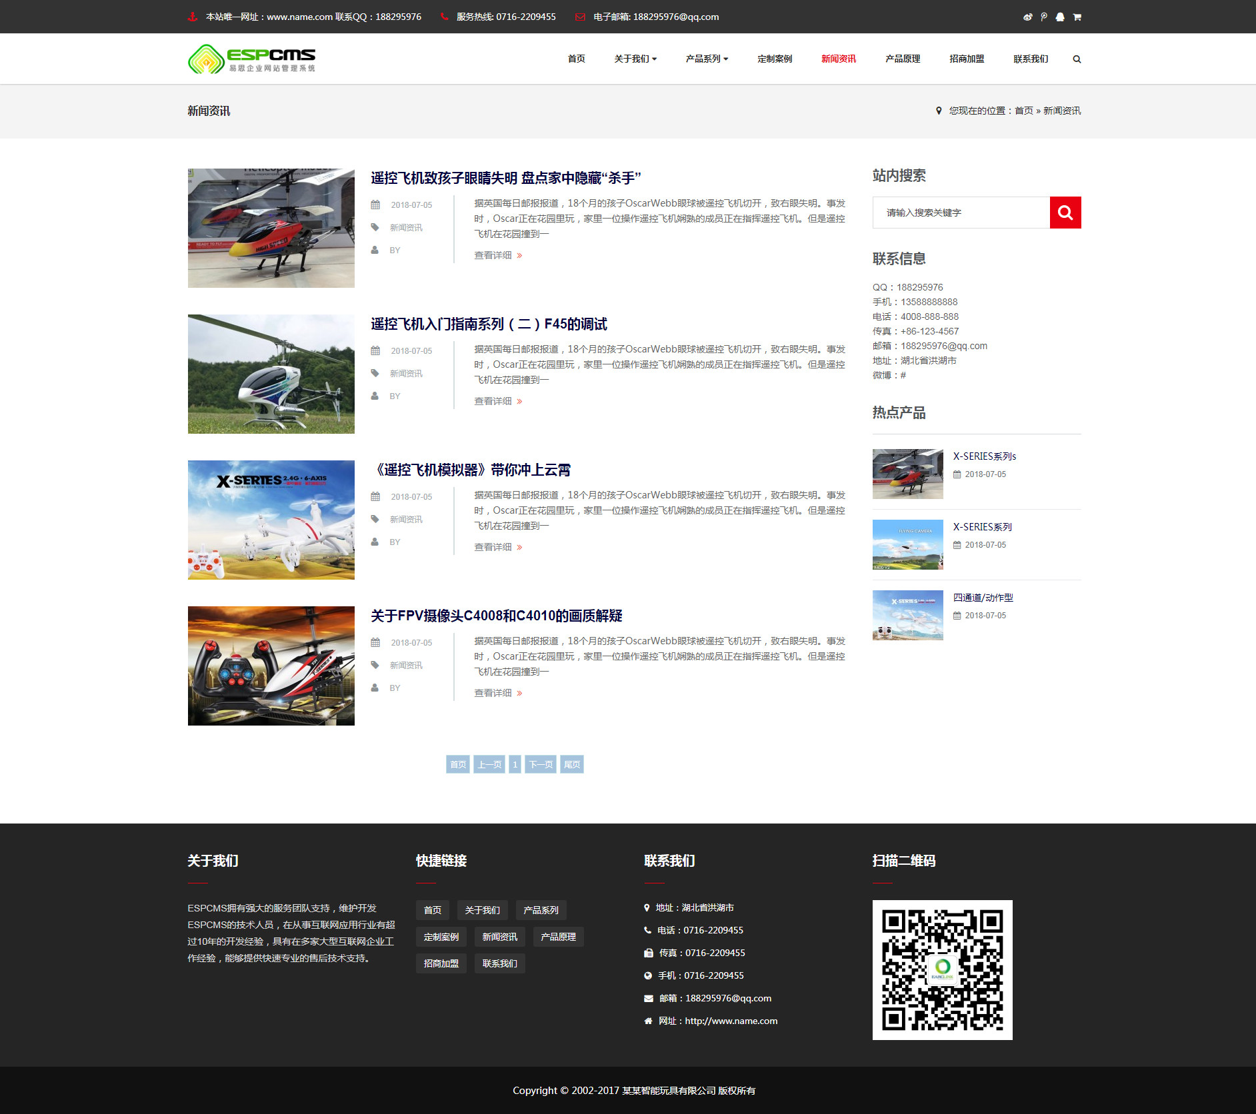Select 联系我们 in the top navigation

(x=1031, y=59)
